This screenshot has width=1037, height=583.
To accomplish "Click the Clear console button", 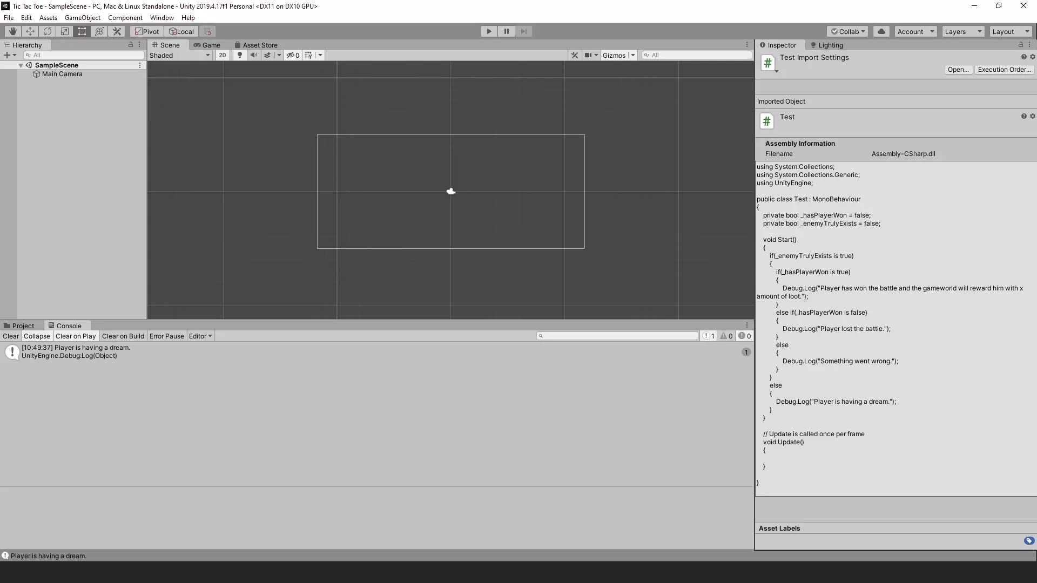I will coord(10,336).
